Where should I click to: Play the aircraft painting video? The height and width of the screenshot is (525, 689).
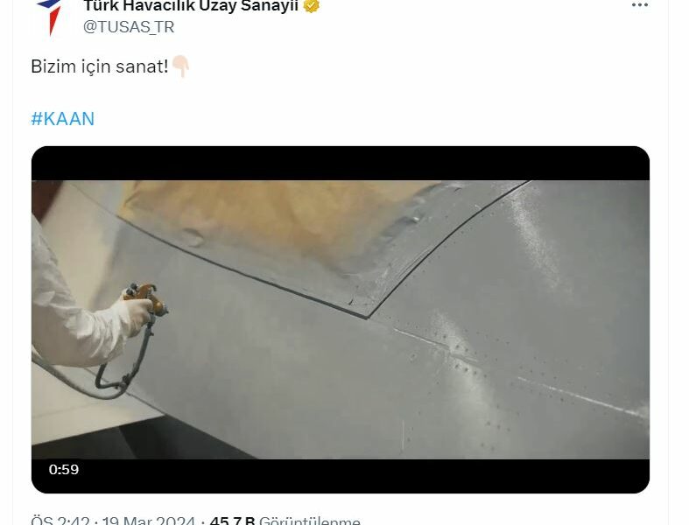(x=341, y=320)
